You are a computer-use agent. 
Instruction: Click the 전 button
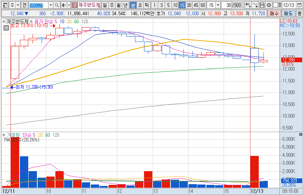[x=24, y=5]
